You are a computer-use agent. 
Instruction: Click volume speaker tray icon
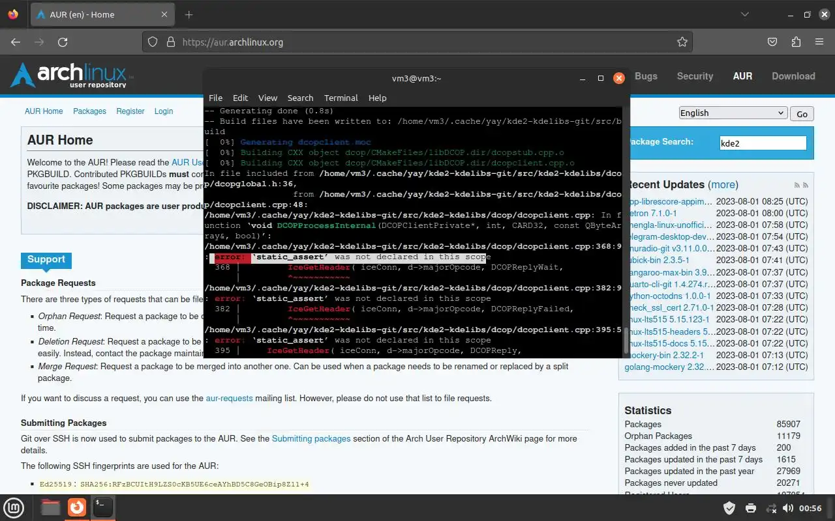788,508
